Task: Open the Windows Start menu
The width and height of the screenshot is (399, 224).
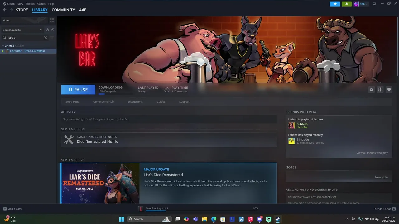Action: click(121, 219)
